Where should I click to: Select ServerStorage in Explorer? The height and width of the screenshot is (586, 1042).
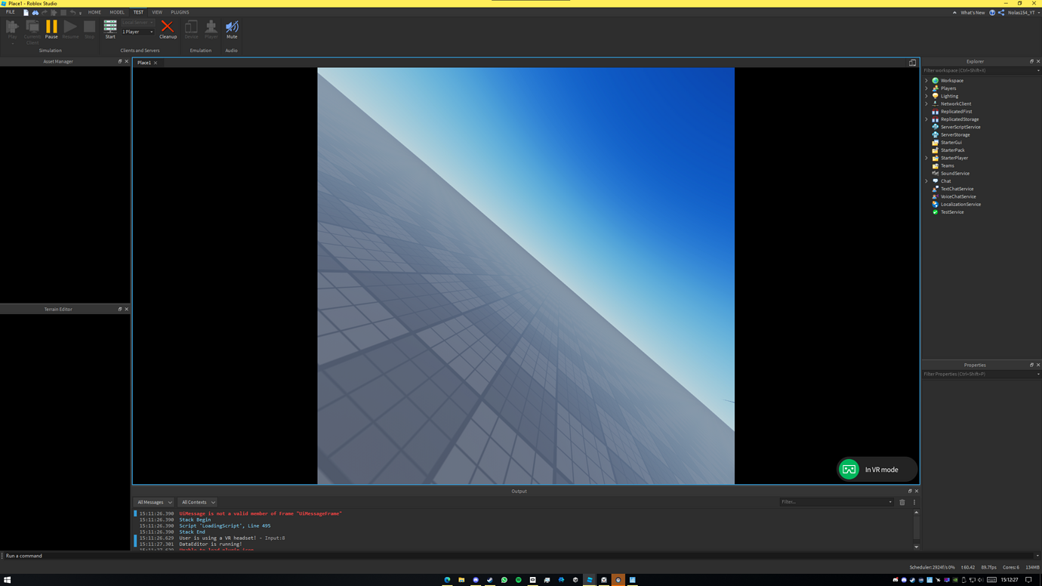954,134
